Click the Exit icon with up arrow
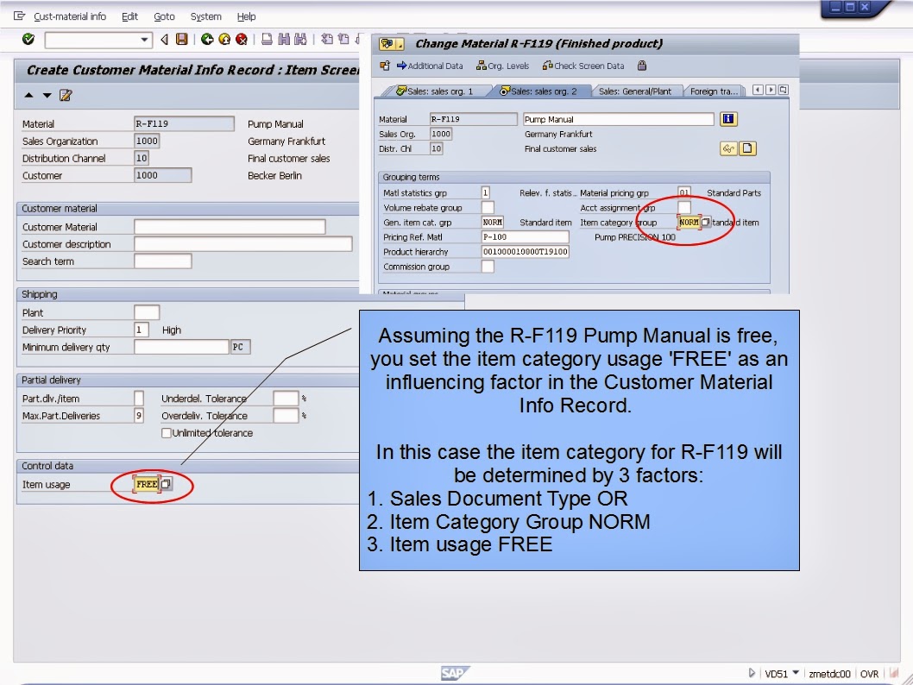Image resolution: width=913 pixels, height=685 pixels. tap(224, 40)
